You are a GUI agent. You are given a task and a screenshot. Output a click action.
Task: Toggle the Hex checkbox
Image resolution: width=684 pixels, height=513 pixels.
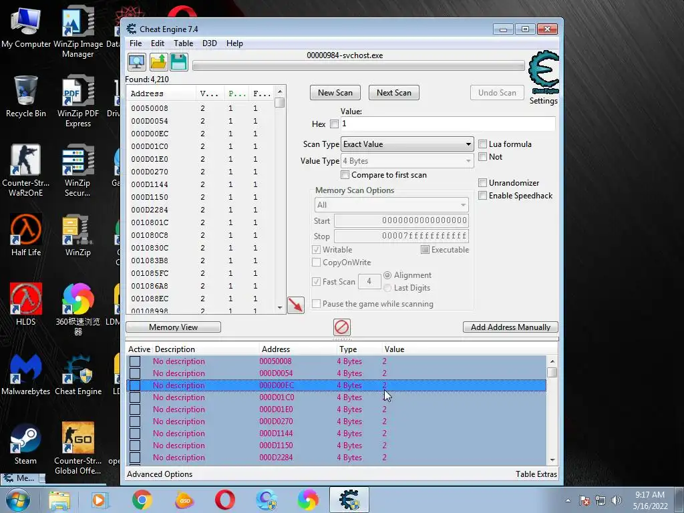coord(334,124)
